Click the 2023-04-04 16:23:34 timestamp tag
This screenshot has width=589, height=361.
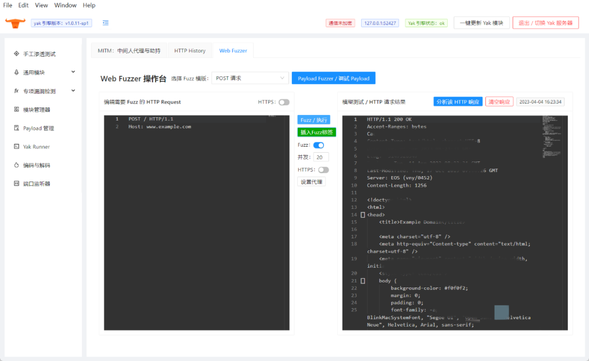pos(540,102)
